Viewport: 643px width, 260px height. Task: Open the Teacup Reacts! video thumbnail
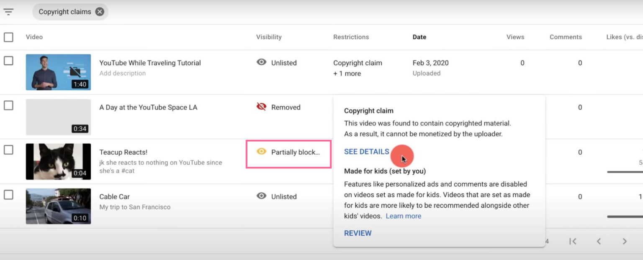[x=58, y=161]
